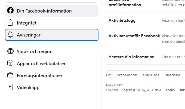Visit the Utvecklare footer link
185x109 pixels.
172,75
